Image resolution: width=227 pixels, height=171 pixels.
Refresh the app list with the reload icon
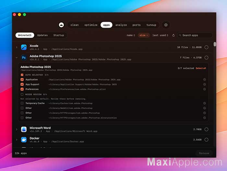pos(173,35)
